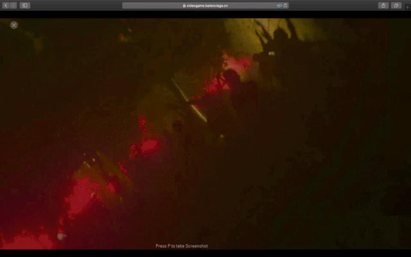Close the game view with the X button
The width and height of the screenshot is (411, 257).
(14, 25)
